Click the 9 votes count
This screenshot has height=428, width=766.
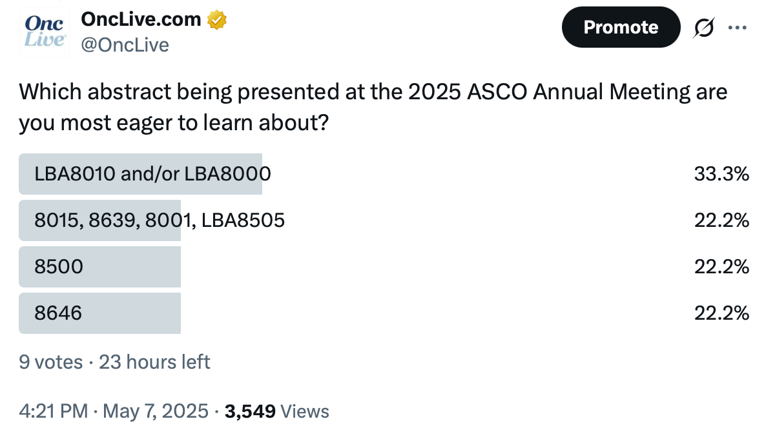click(51, 362)
